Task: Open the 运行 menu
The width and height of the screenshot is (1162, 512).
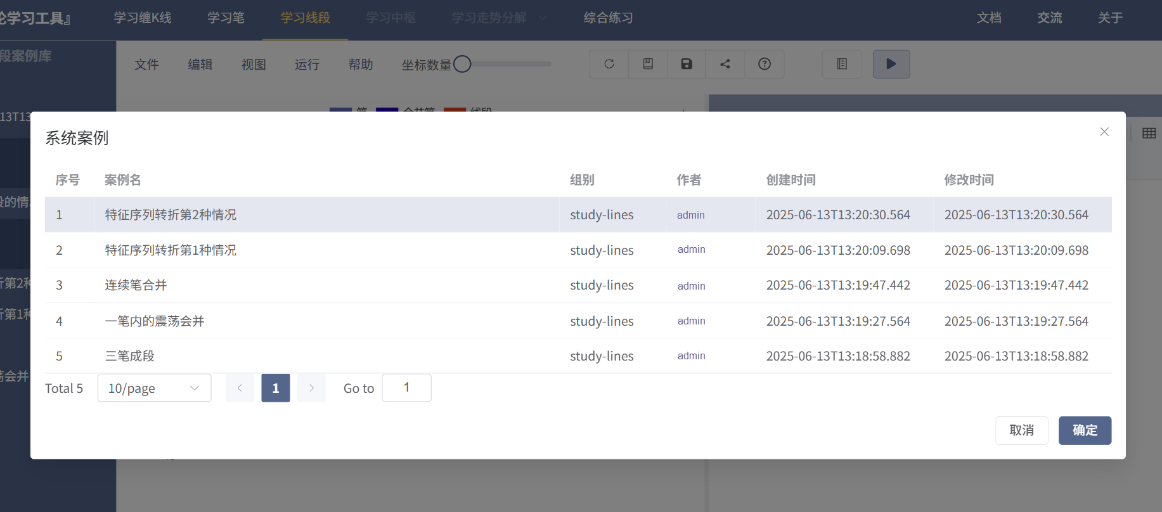Action: click(x=307, y=65)
